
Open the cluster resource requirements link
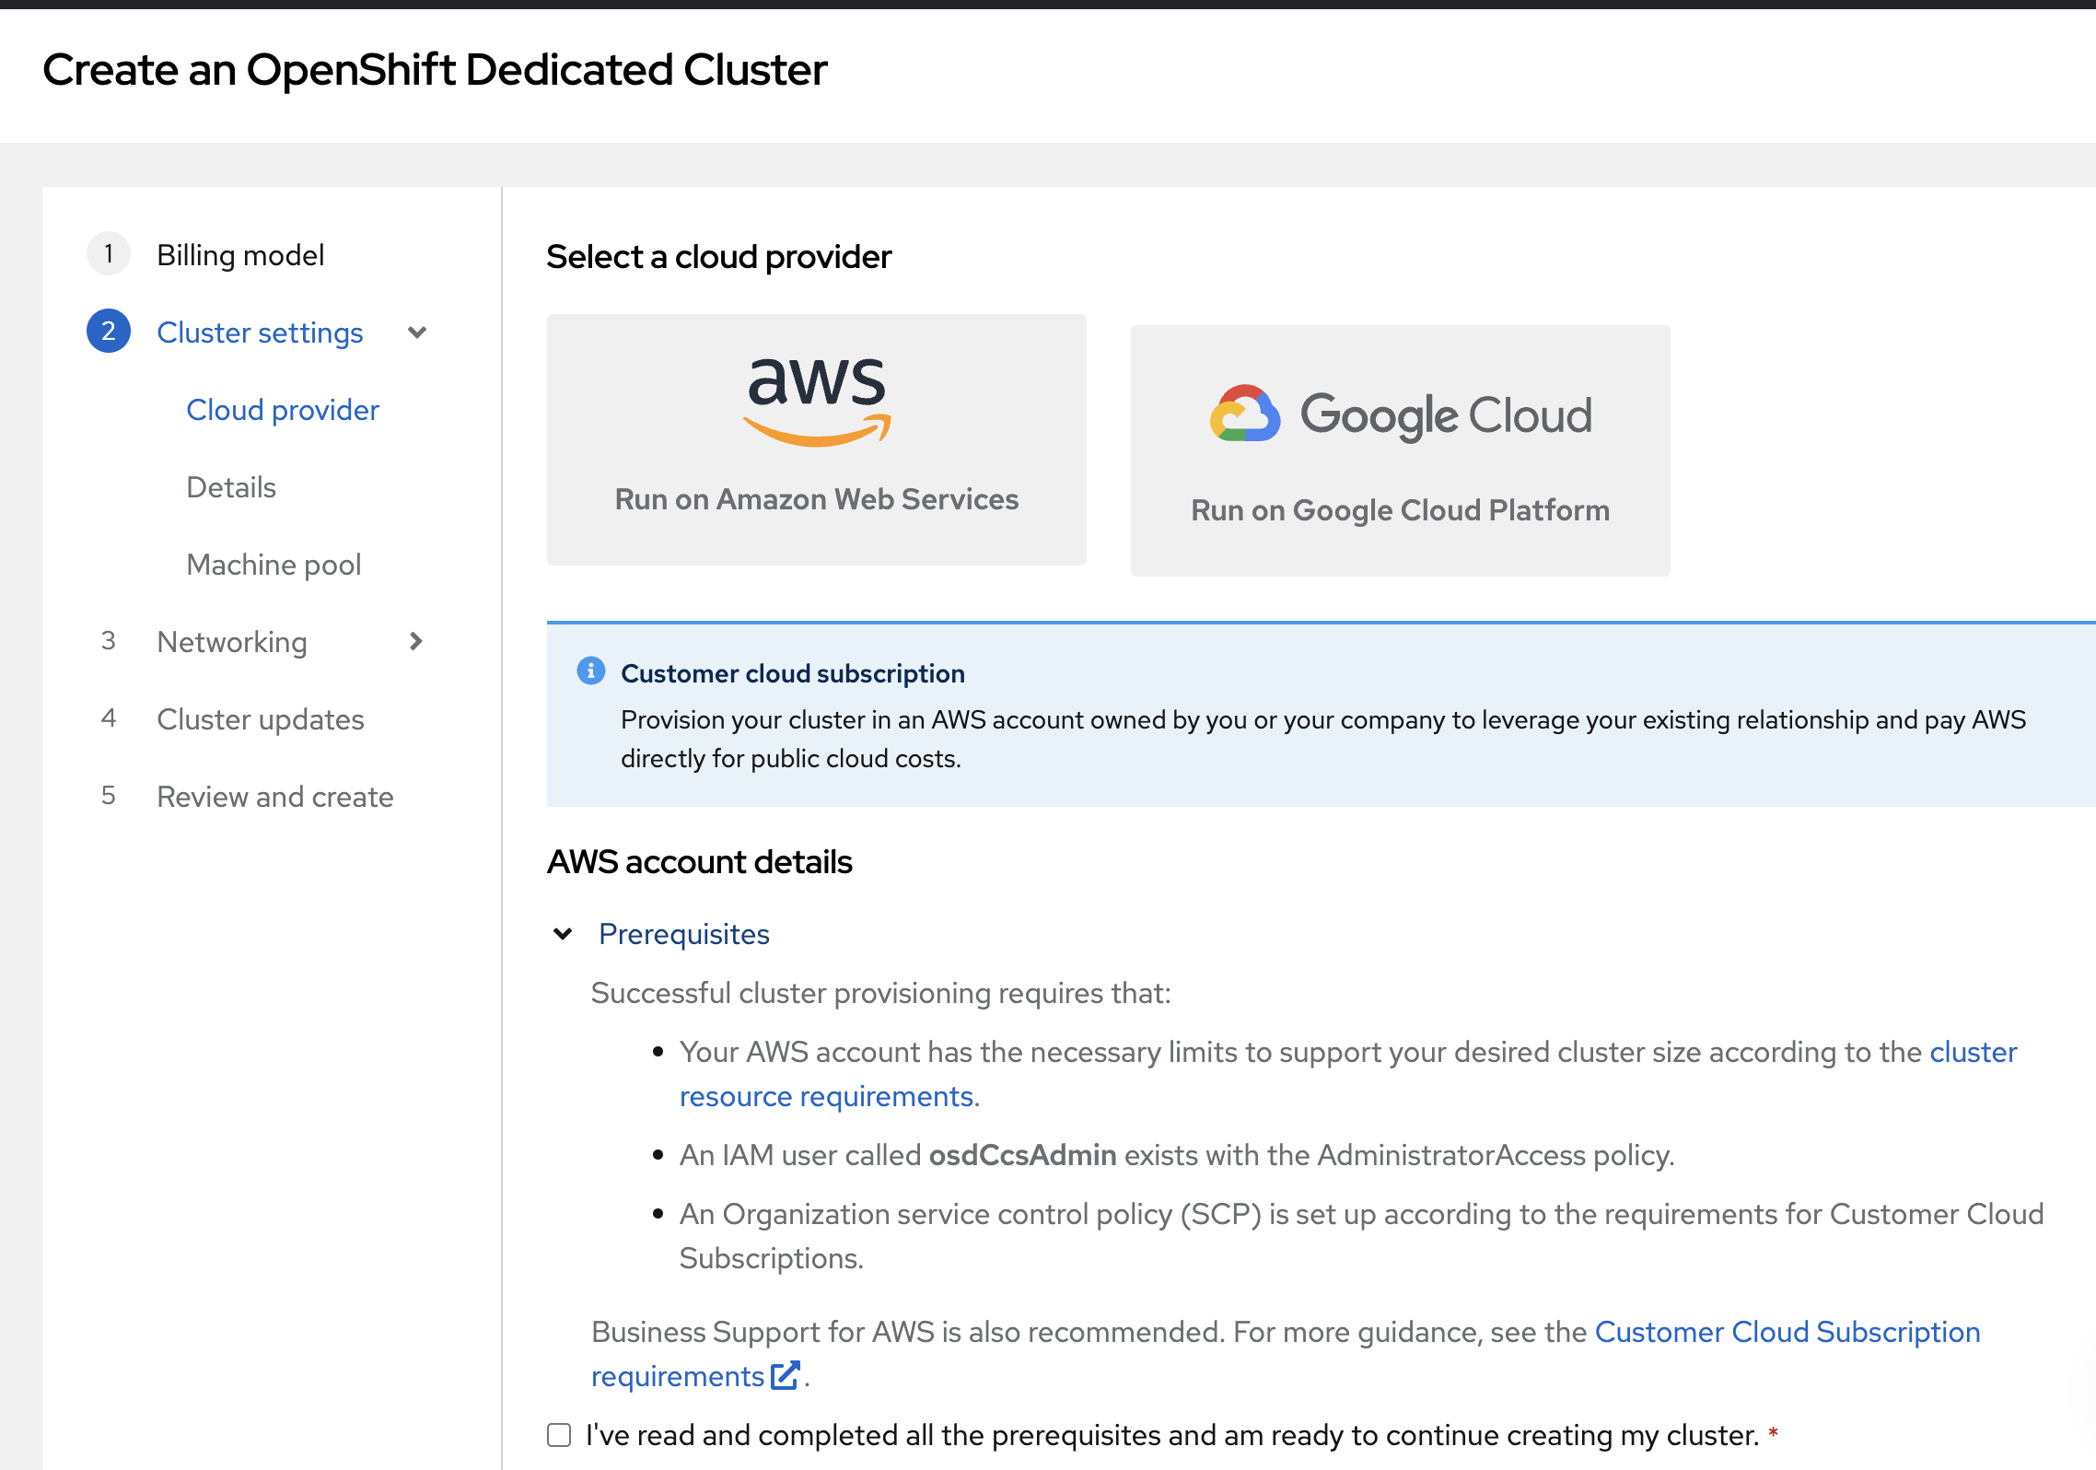pos(826,1096)
